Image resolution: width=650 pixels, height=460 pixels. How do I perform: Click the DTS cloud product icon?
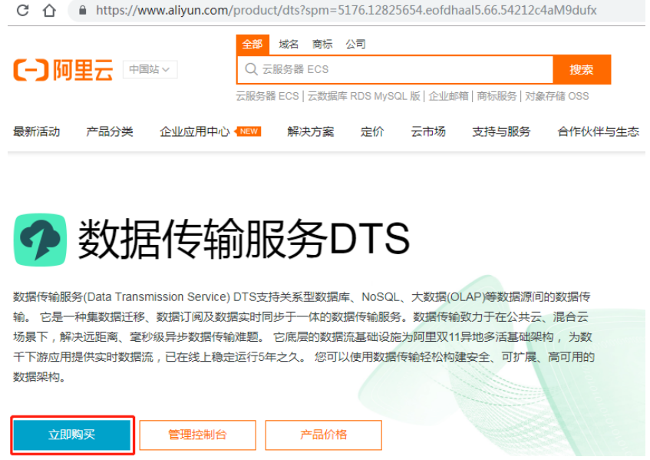(x=40, y=240)
